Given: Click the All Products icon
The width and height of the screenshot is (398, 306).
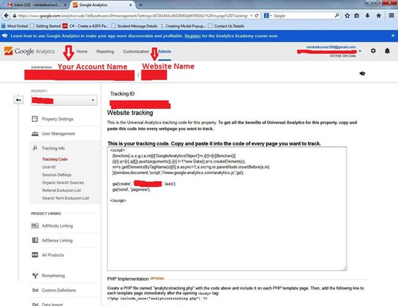Looking at the screenshot, I should [35, 255].
